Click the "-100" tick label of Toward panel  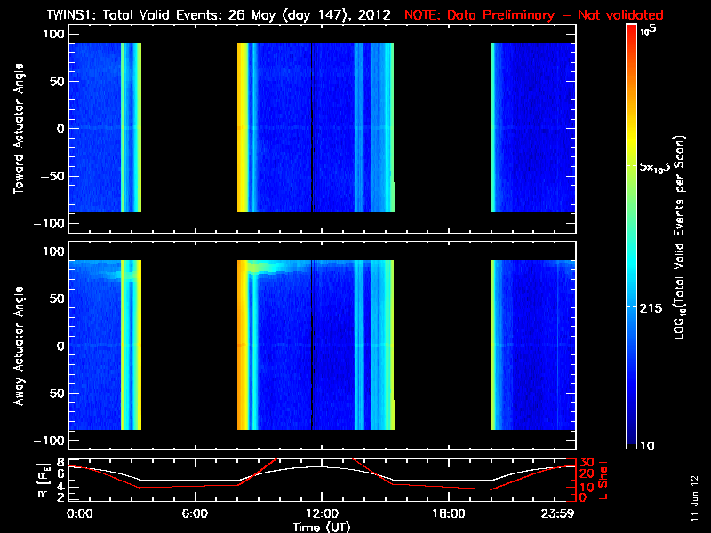[x=49, y=224]
